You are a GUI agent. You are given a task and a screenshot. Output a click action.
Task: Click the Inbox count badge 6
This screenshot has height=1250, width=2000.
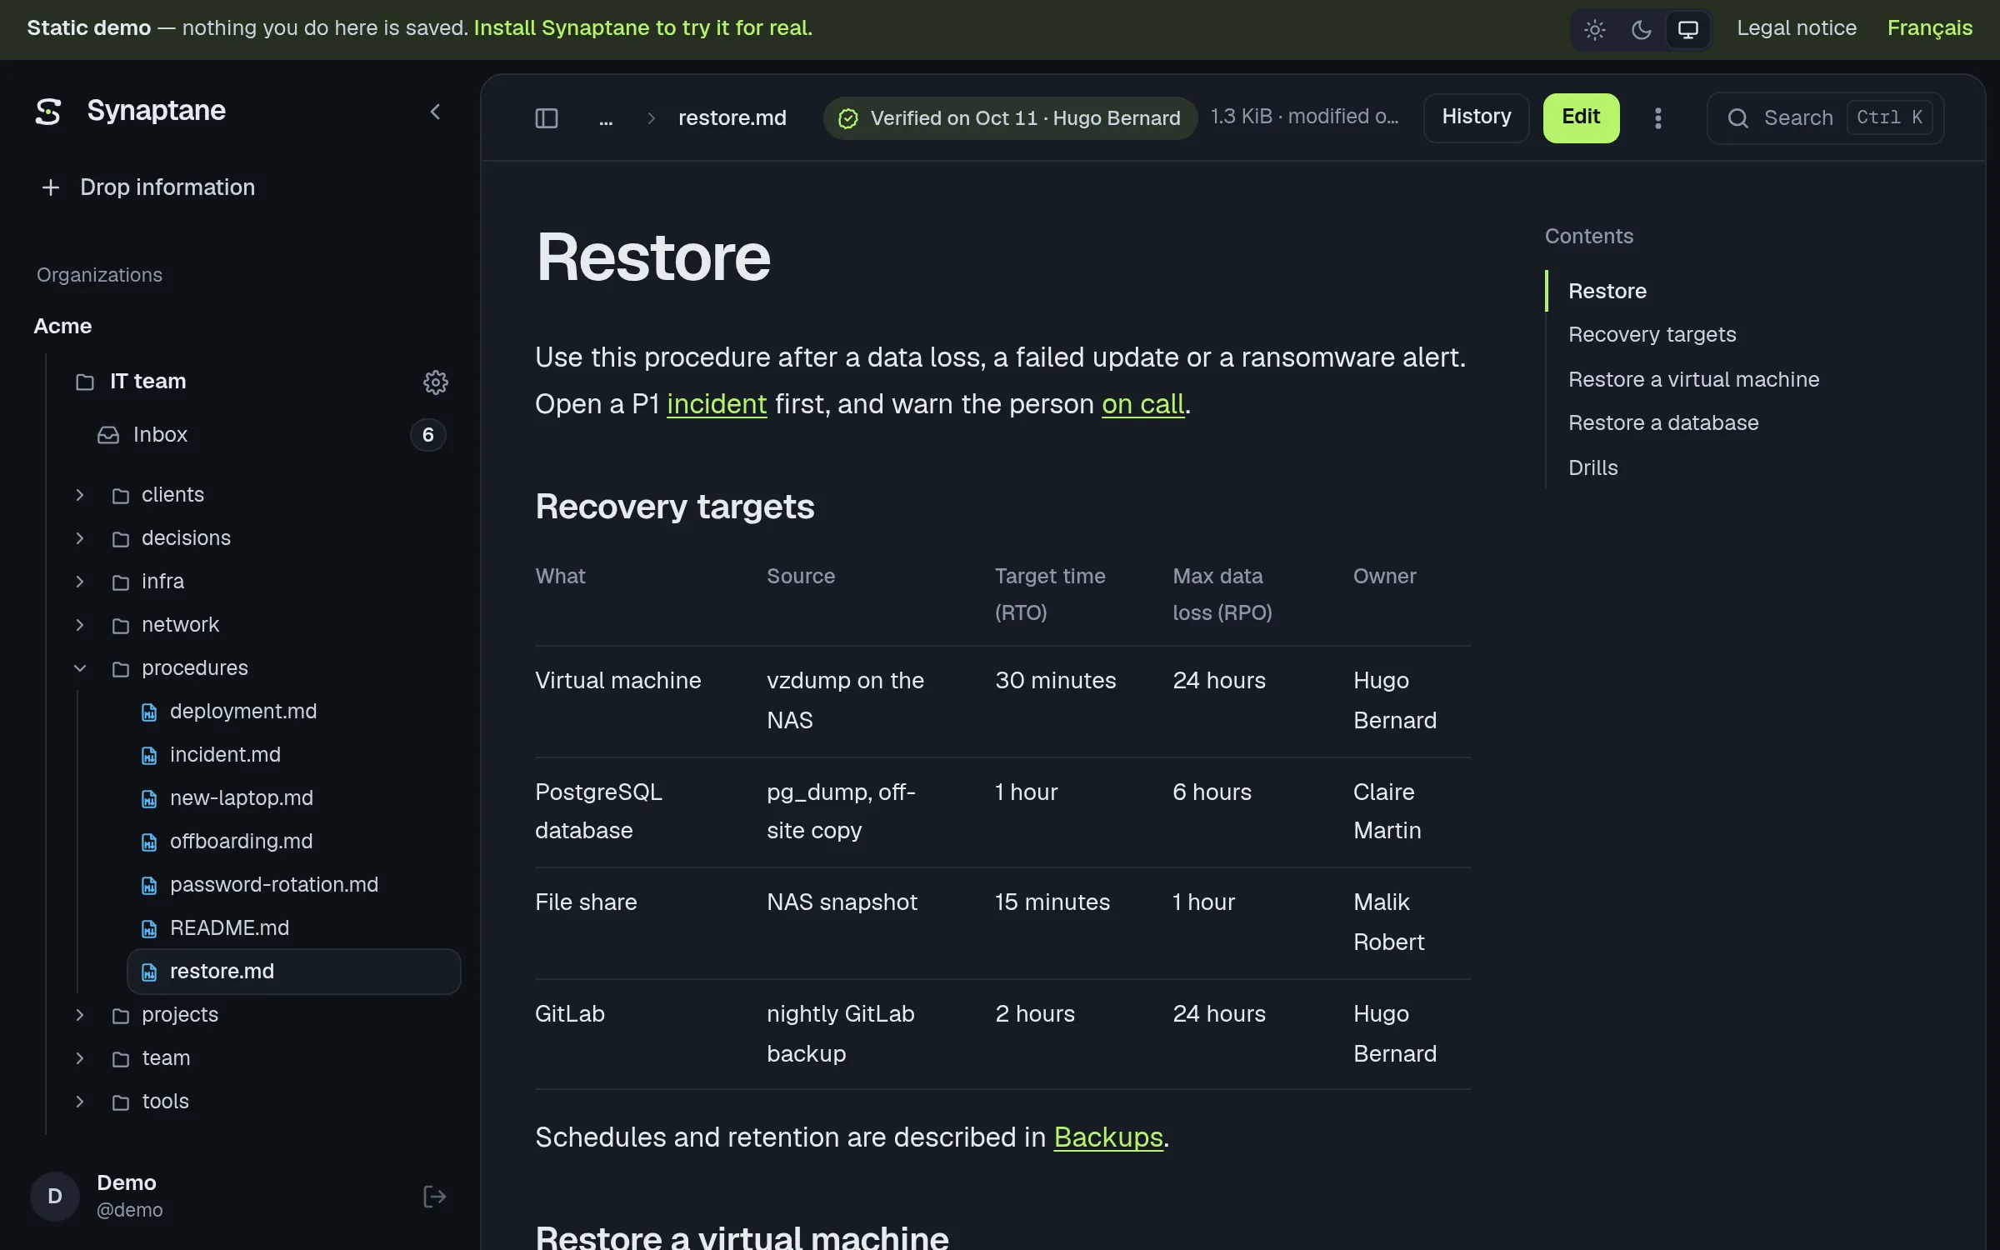point(427,435)
